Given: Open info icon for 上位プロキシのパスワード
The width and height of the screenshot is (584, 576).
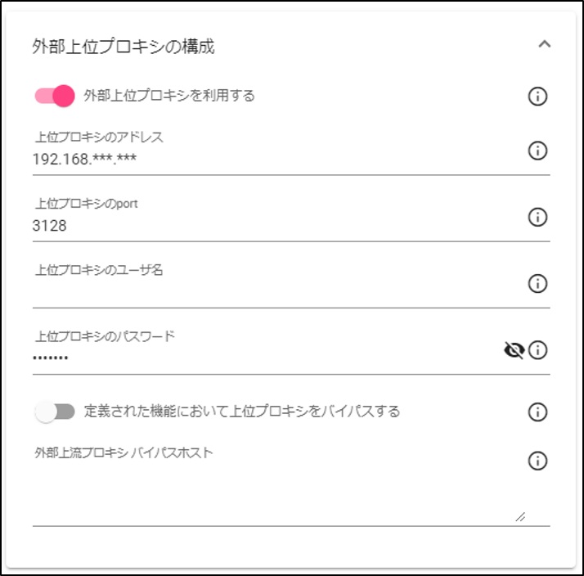Looking at the screenshot, I should click(537, 350).
